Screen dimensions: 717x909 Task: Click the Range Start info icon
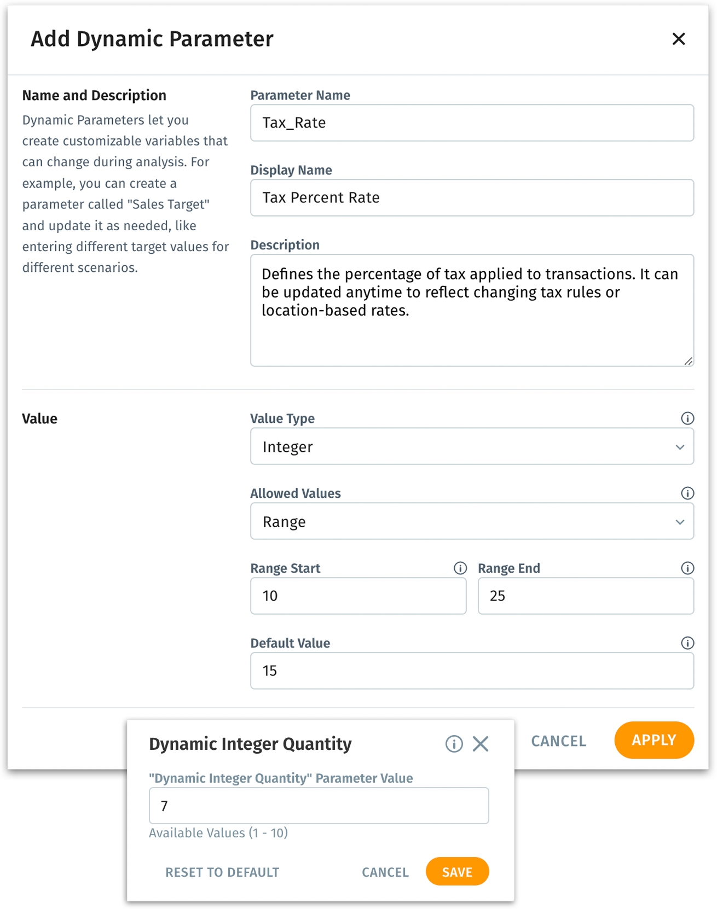[460, 568]
